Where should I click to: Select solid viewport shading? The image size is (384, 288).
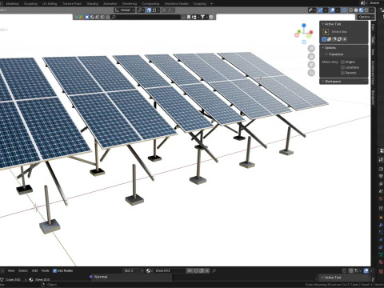356,10
